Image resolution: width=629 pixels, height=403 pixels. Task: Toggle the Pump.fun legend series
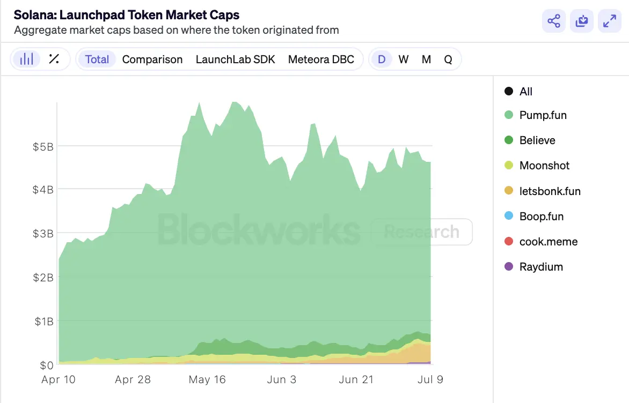pos(543,115)
